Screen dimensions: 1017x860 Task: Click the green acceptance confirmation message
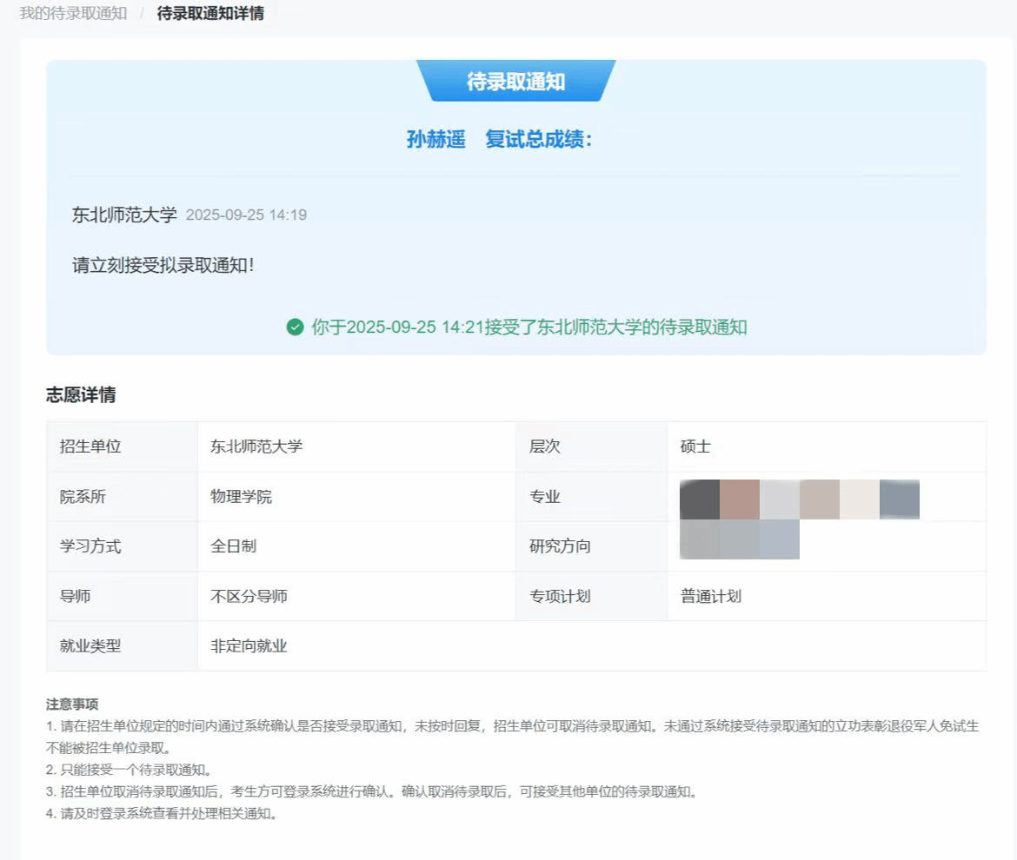[528, 327]
